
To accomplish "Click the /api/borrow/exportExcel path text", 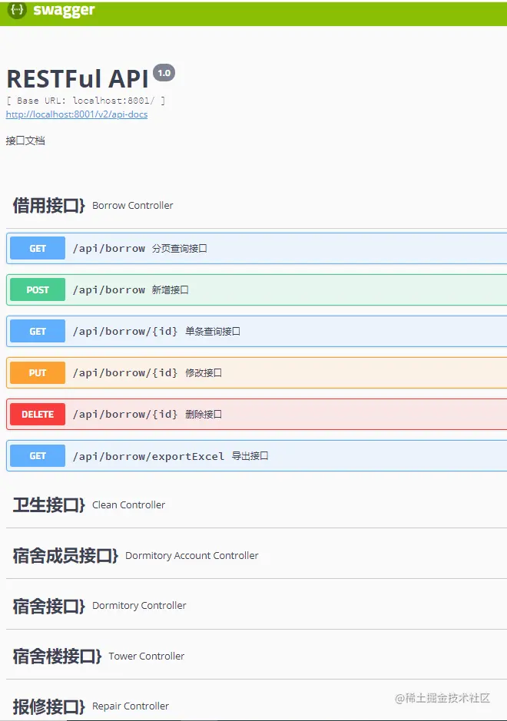I will (148, 456).
